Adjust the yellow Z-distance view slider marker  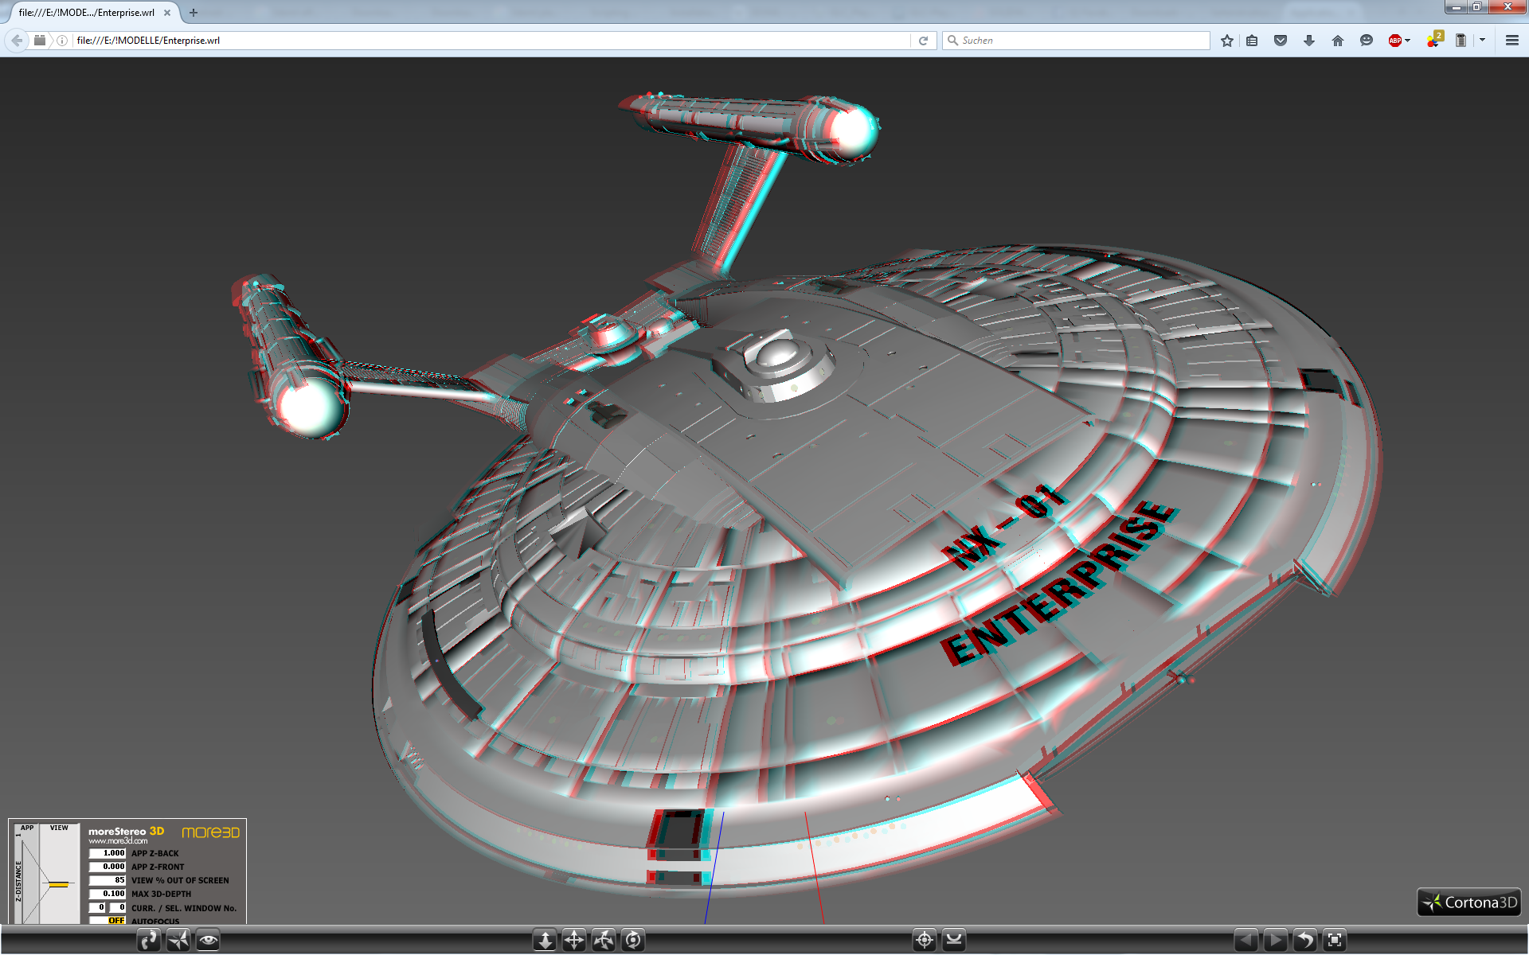click(58, 884)
